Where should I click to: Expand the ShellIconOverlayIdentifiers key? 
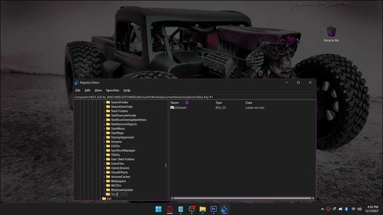point(104,120)
